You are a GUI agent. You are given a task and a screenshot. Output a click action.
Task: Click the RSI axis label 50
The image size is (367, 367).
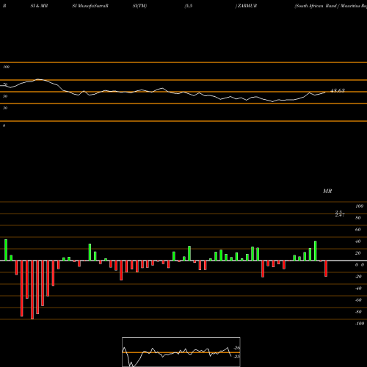coord(5,96)
